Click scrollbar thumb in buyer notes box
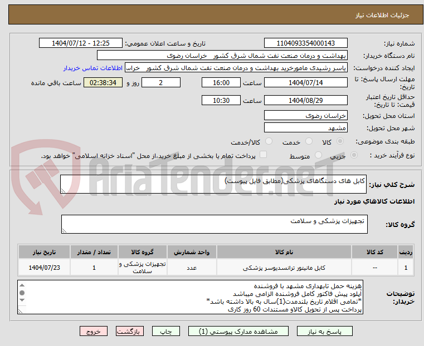424x346 pixels. click(x=22, y=293)
